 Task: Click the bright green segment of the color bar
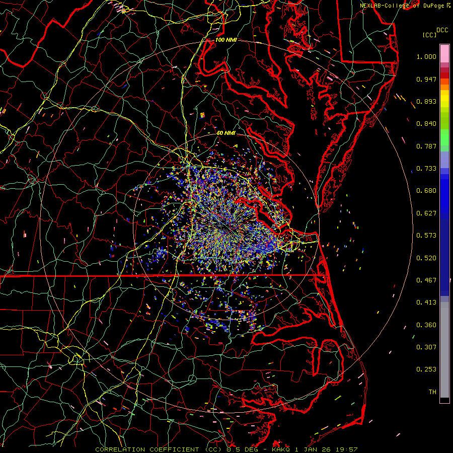point(444,137)
